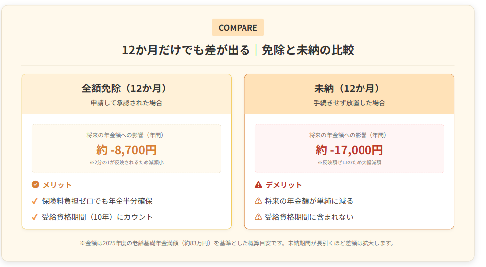This screenshot has height=267, width=486.
Task: Select the 未納（12か月） card heading
Action: click(x=349, y=89)
